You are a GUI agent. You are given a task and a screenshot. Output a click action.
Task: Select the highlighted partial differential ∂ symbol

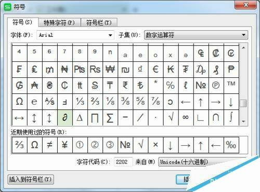click(64, 118)
